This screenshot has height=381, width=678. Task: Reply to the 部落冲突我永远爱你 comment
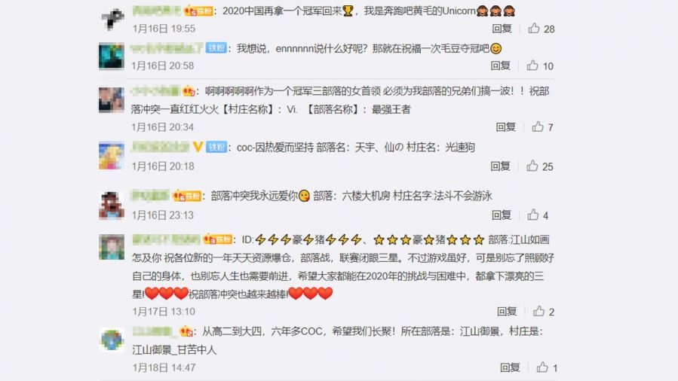[502, 215]
